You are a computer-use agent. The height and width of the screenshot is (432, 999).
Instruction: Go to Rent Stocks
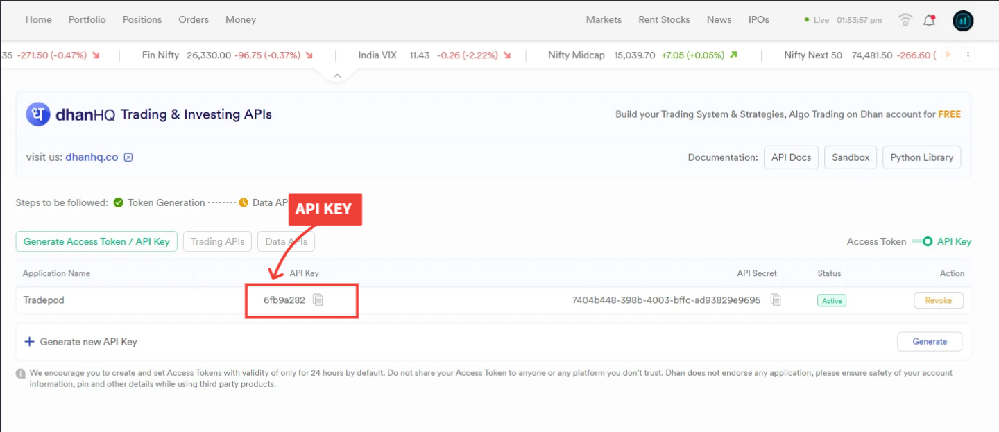point(664,20)
